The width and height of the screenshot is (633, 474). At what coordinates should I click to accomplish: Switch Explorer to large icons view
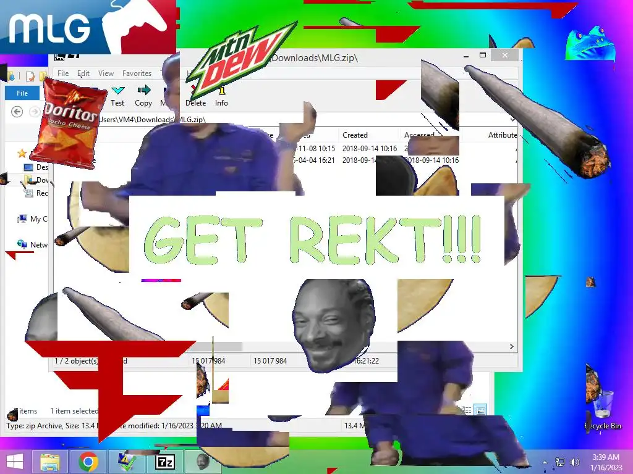(481, 410)
